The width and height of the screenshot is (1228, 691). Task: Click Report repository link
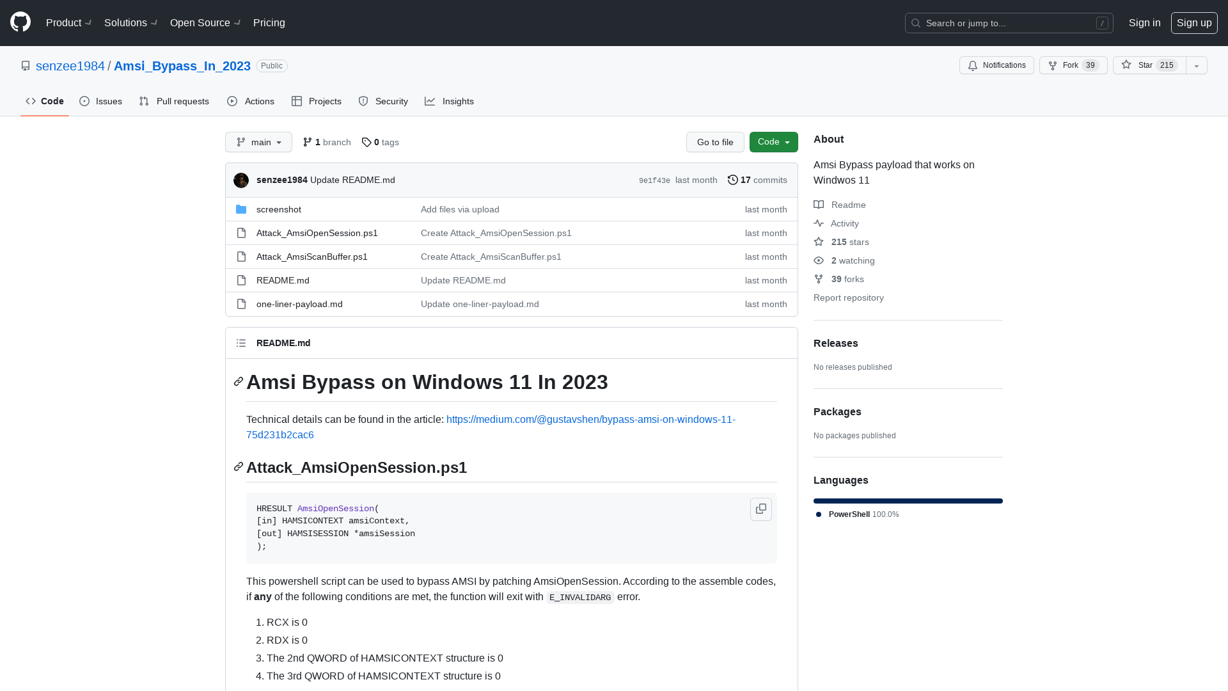pos(849,298)
